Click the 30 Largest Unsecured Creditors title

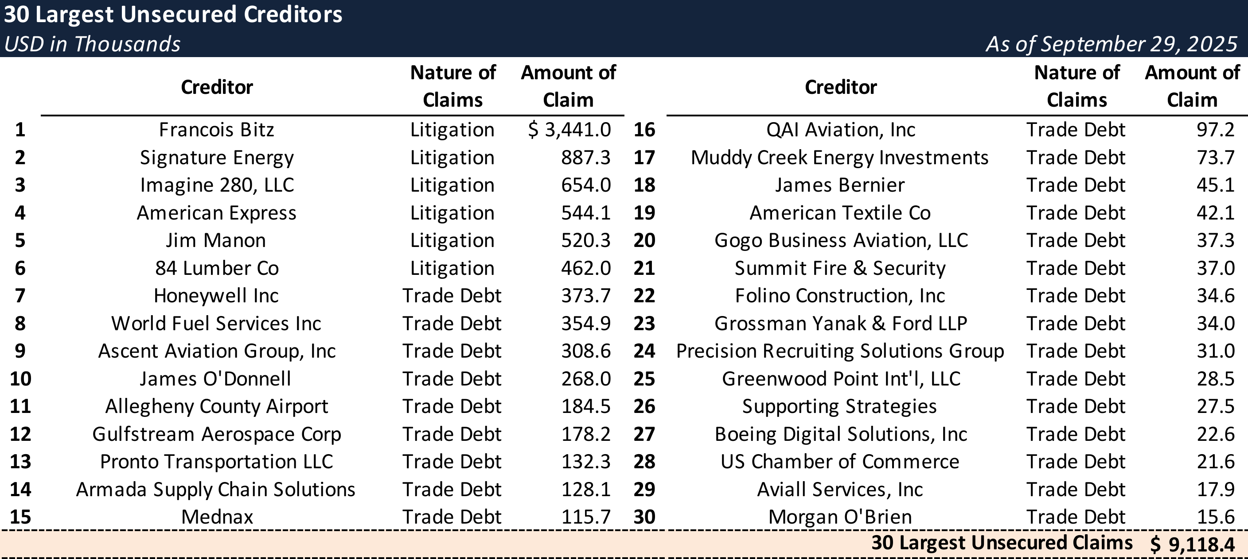click(173, 15)
